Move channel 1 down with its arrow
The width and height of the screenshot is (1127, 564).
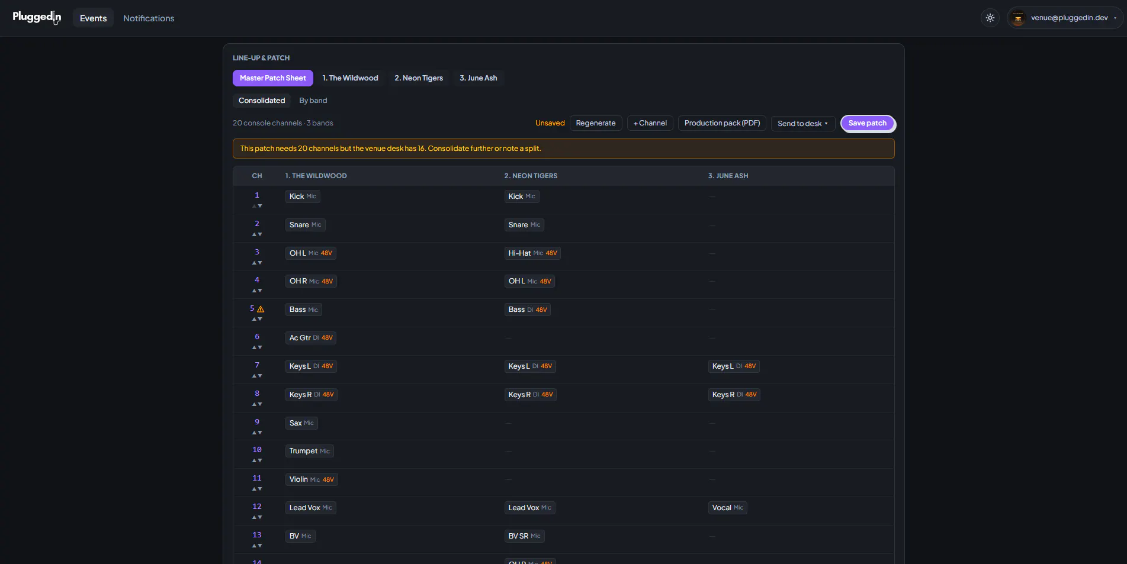(260, 206)
